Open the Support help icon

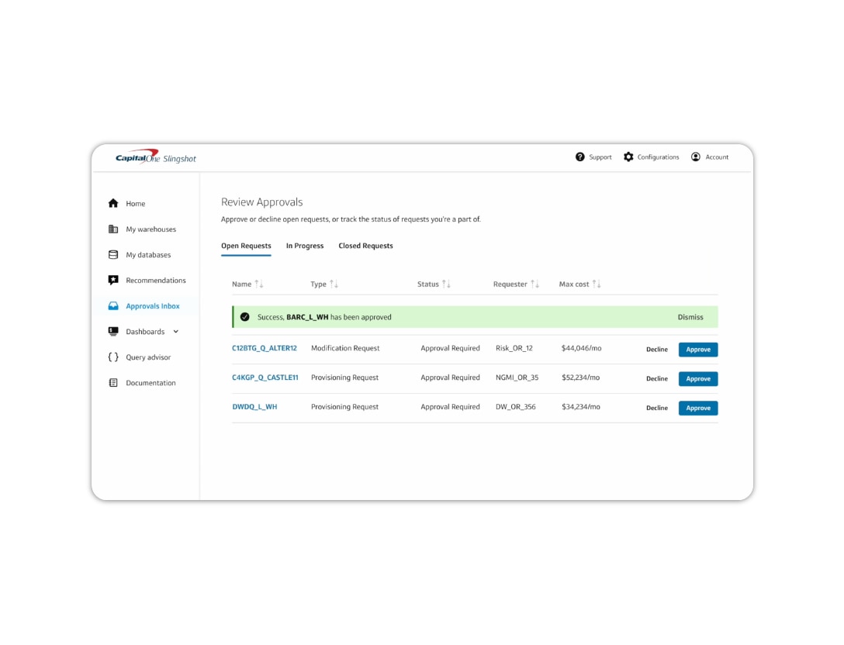point(579,157)
